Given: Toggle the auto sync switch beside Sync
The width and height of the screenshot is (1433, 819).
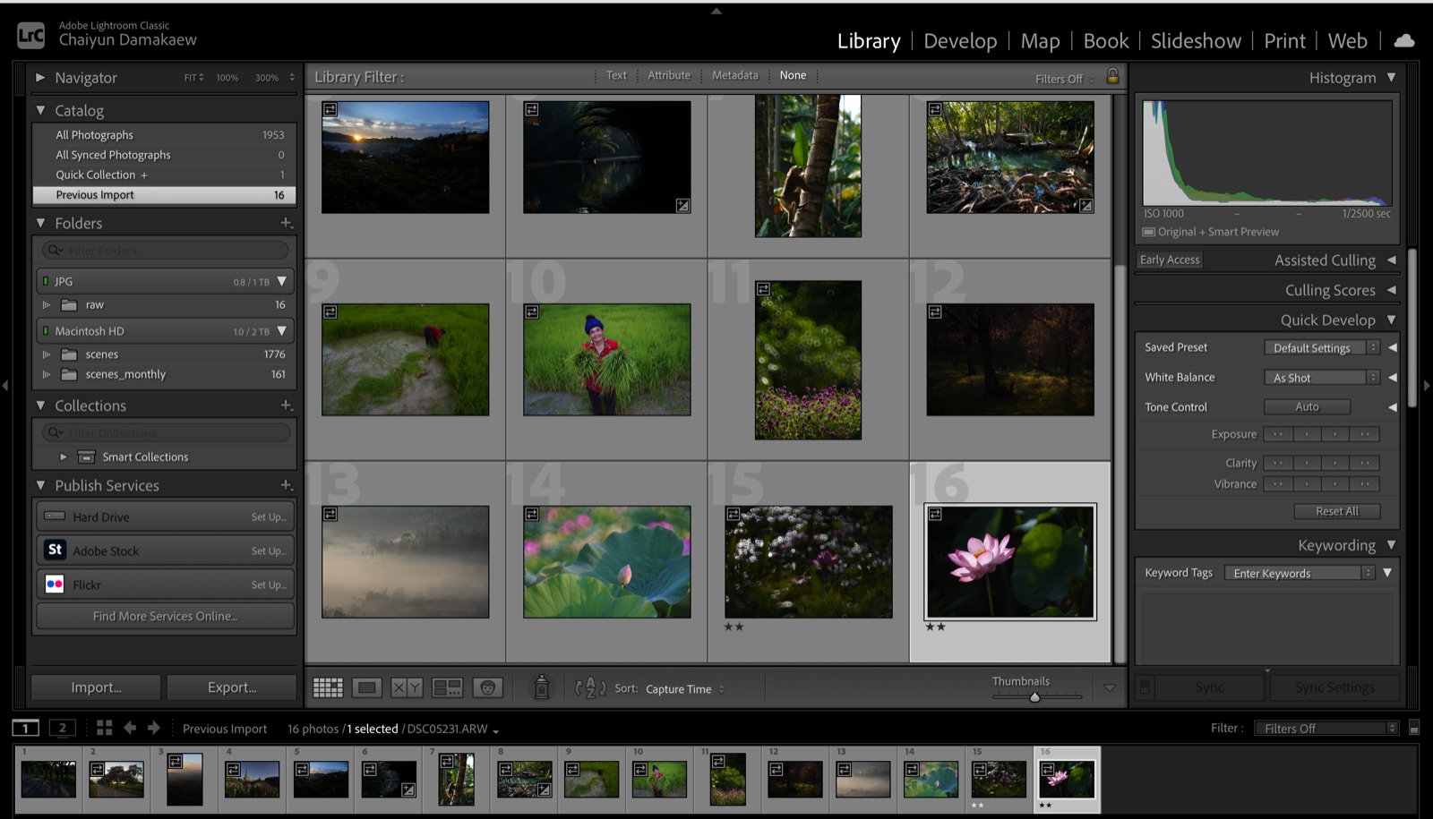Looking at the screenshot, I should pos(1144,687).
